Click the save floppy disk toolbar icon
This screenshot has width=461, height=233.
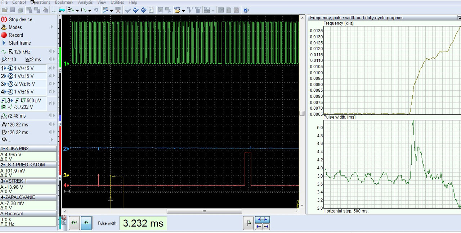pyautogui.click(x=13, y=10)
